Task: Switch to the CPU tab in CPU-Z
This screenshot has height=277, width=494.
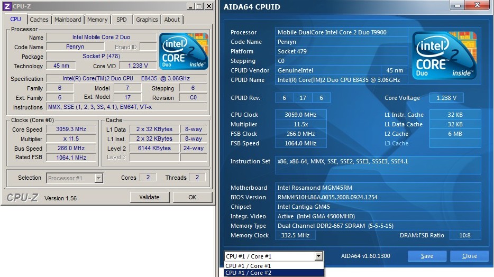Action: click(x=15, y=19)
